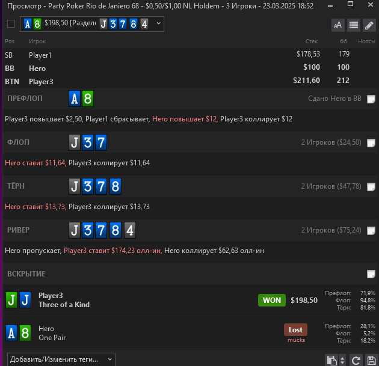Viewport: 379px width, 366px height.
Task: Click the ПРЕФЛОП section label
Action: pyautogui.click(x=25, y=99)
